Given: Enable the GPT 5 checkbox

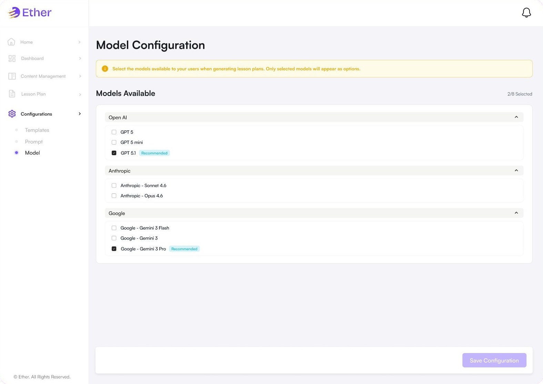Looking at the screenshot, I should tap(114, 132).
